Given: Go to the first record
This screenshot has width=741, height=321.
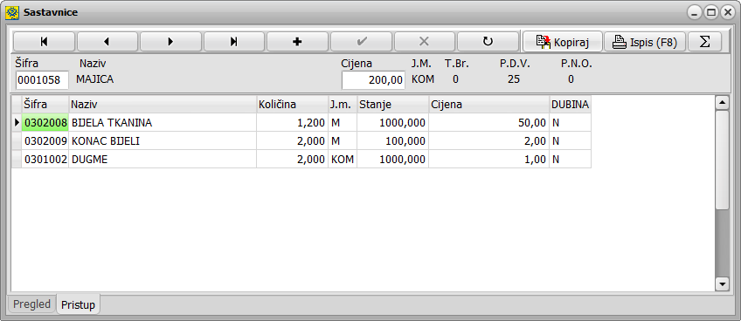Looking at the screenshot, I should (44, 42).
